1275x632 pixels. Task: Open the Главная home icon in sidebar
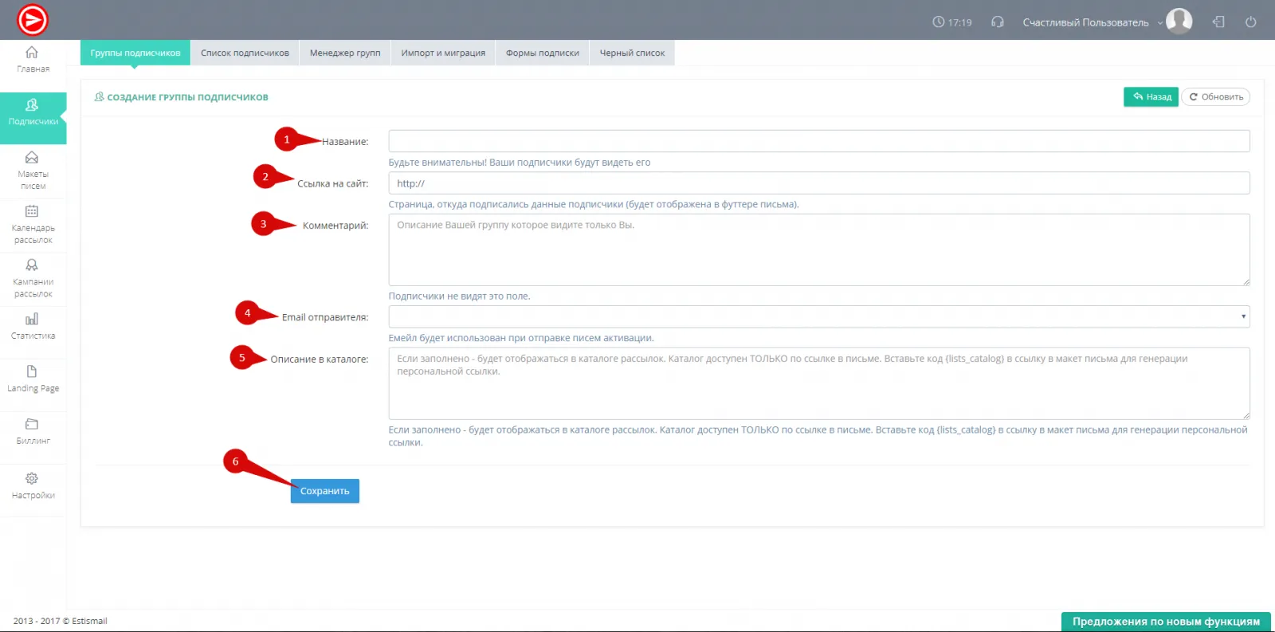(x=32, y=53)
